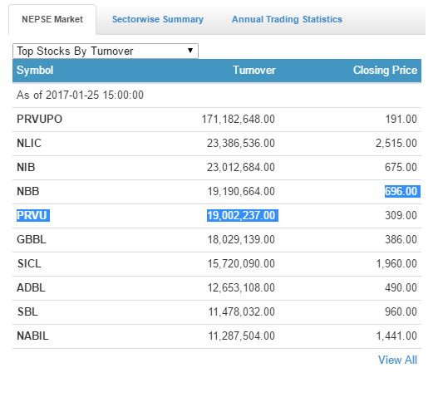Open the Top Stocks By Turnover dropdown
Image resolution: width=438 pixels, height=397 pixels.
106,51
